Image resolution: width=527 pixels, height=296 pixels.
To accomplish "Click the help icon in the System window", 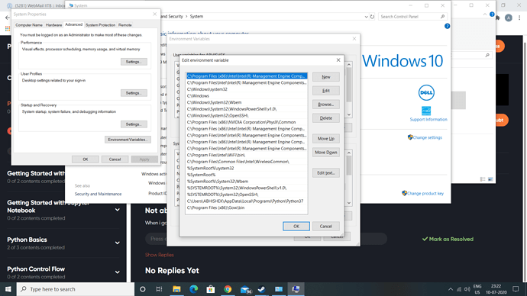I will pyautogui.click(x=447, y=26).
